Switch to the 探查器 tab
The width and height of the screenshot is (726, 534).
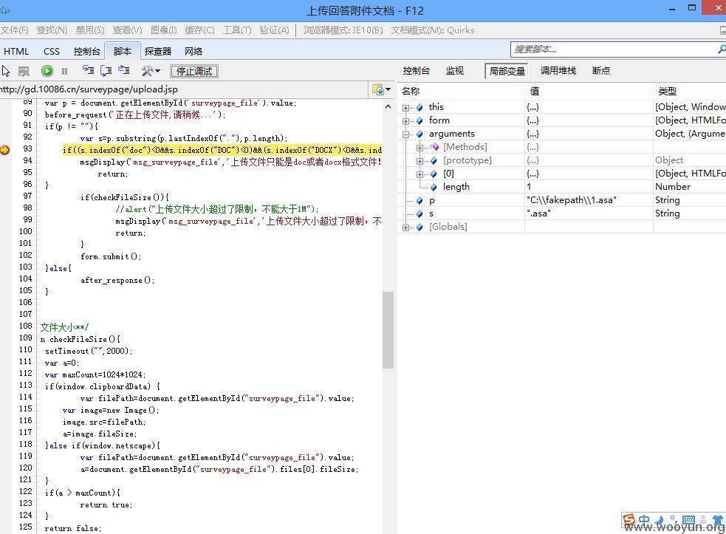[x=158, y=52]
